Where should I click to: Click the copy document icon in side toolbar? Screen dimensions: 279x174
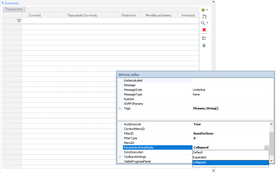(x=204, y=17)
